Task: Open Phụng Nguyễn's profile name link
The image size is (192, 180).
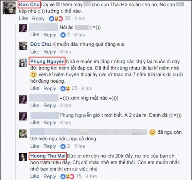Action: (x=47, y=62)
